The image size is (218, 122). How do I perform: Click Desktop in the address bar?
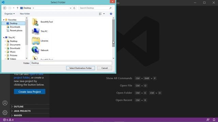(x=27, y=8)
